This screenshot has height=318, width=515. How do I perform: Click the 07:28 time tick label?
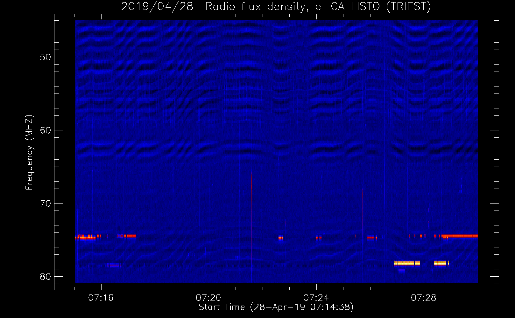tap(424, 298)
